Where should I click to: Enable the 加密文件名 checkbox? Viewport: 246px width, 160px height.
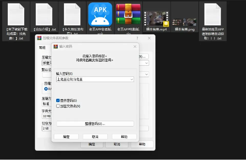58,106
